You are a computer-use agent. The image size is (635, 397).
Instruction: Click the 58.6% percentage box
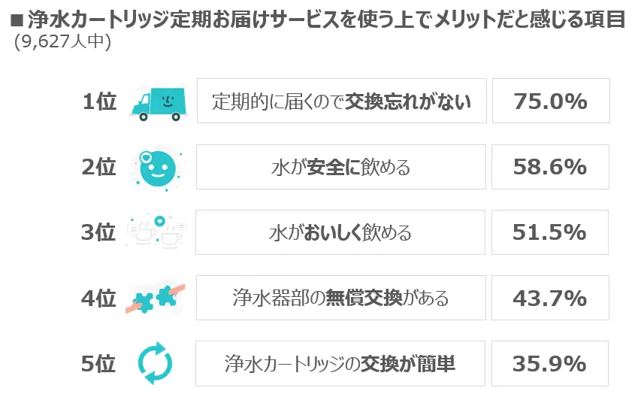click(x=550, y=167)
